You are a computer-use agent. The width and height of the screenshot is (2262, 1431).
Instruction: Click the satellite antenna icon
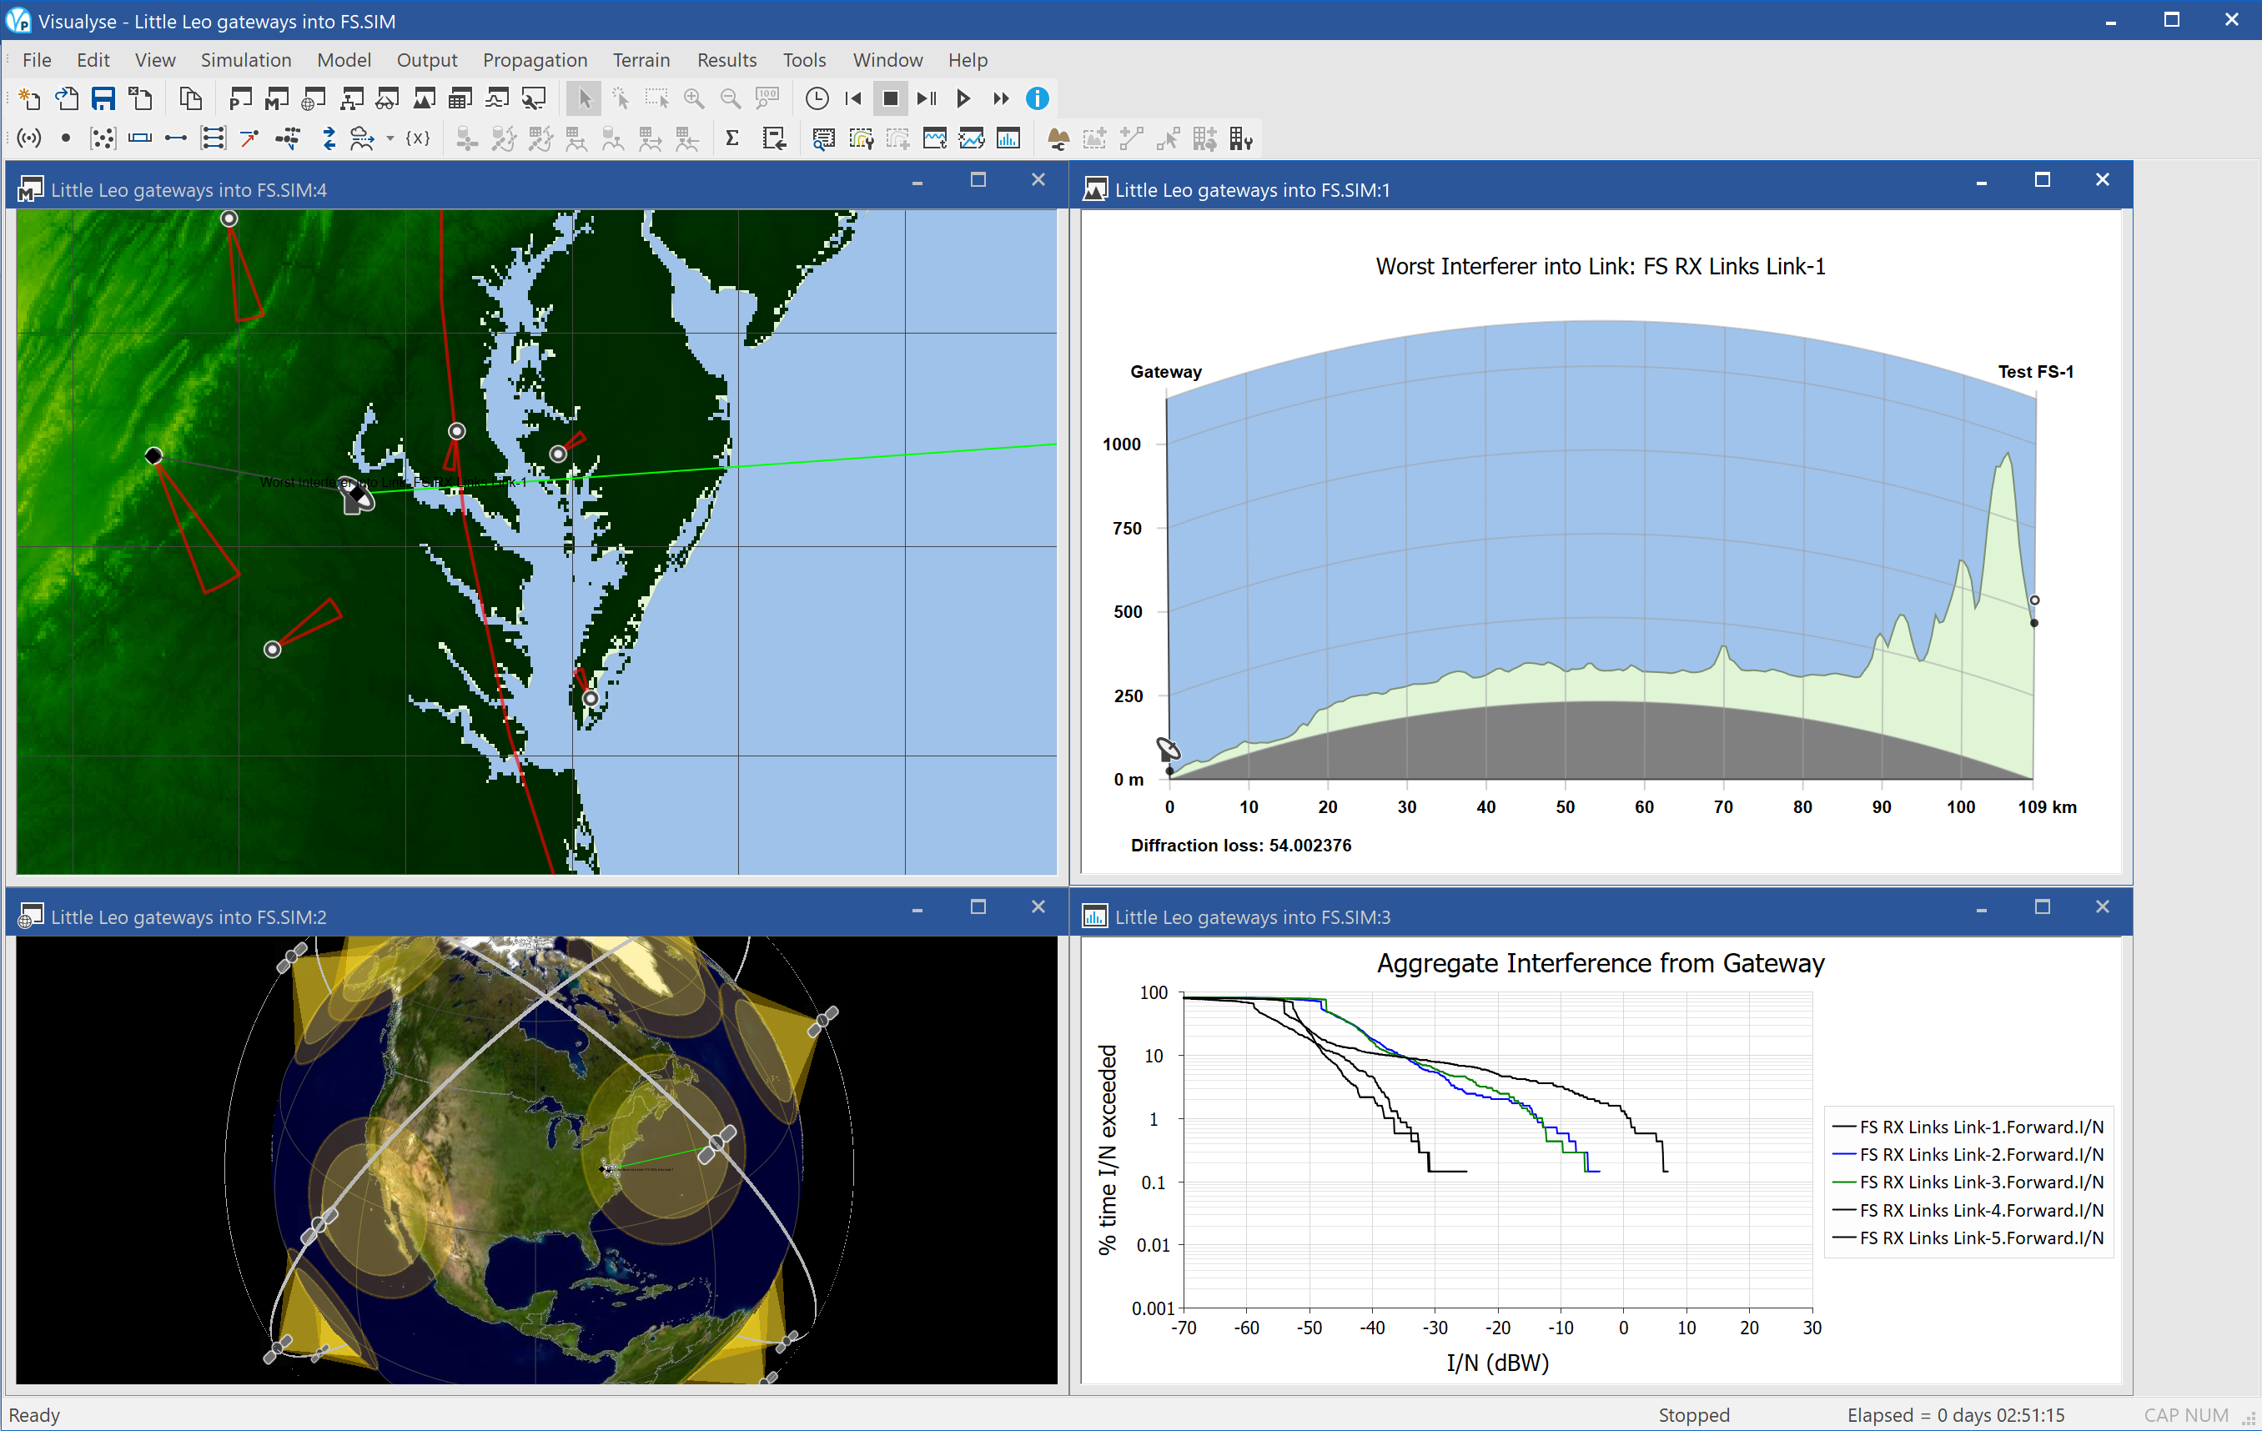[288, 139]
